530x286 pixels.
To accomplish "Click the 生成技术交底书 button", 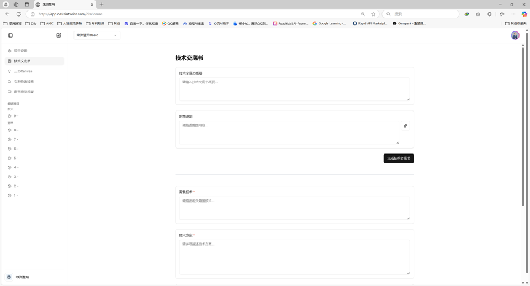I will (x=398, y=158).
